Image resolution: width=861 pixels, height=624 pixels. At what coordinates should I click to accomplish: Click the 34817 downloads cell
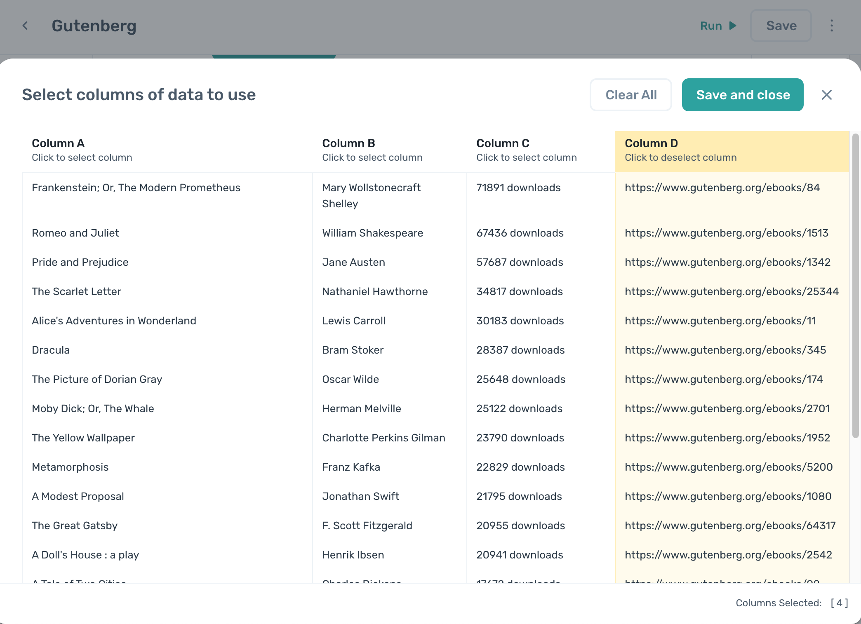point(520,291)
